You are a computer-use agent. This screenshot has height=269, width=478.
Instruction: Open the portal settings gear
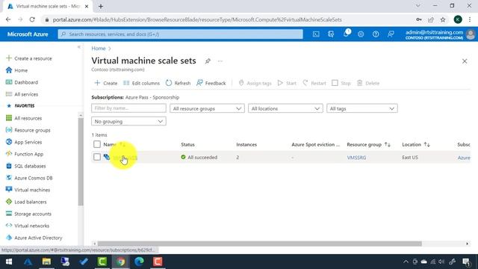coord(361,34)
